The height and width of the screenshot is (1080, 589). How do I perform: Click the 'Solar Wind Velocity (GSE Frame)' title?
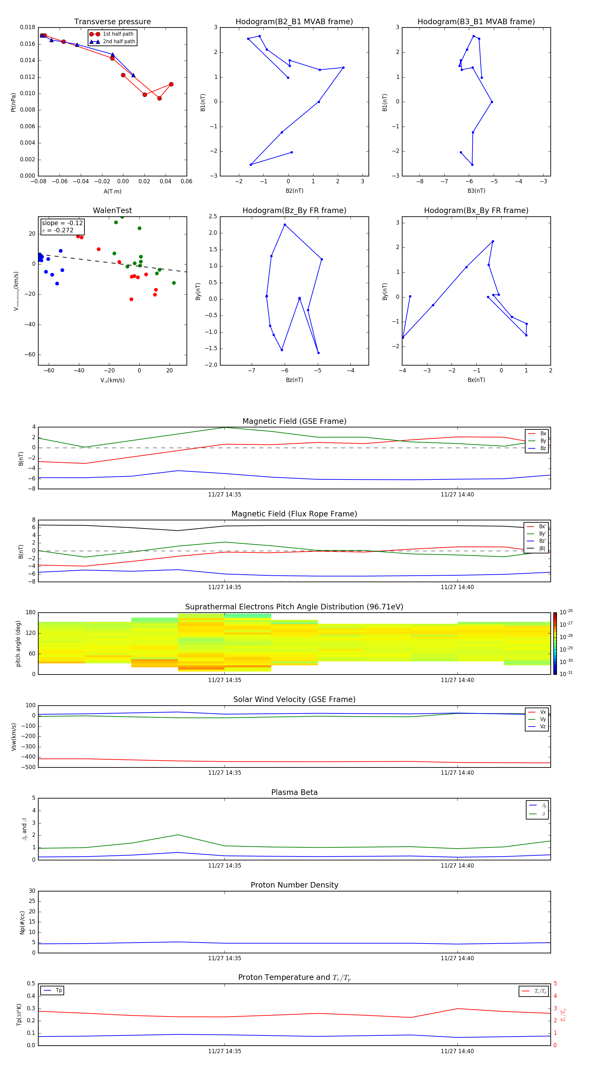tap(294, 699)
